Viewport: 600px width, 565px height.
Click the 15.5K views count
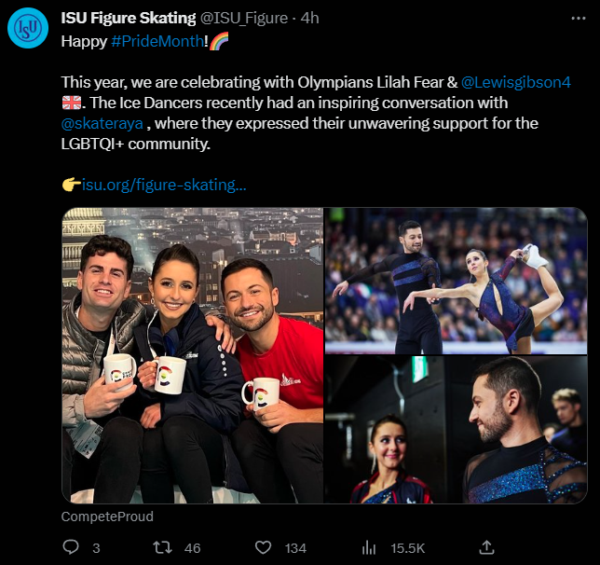pos(406,547)
